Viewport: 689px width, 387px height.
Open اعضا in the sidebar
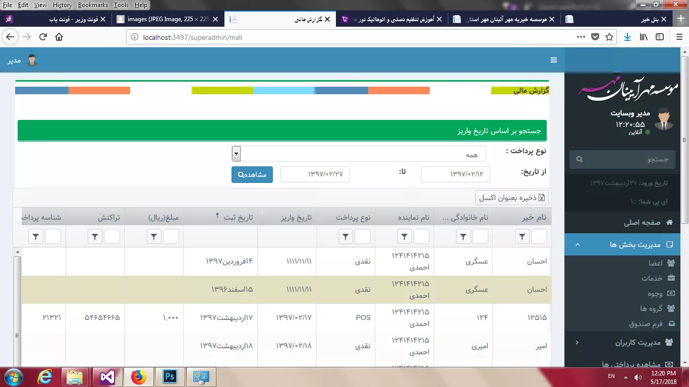tap(656, 263)
